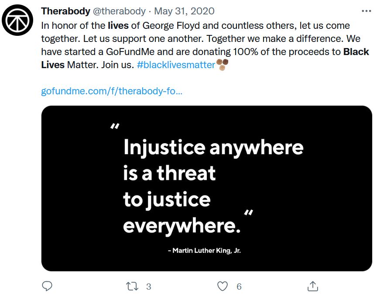Click the Martin Luther King, Jr. attribution
Image resolution: width=380 pixels, height=297 pixels.
click(205, 251)
